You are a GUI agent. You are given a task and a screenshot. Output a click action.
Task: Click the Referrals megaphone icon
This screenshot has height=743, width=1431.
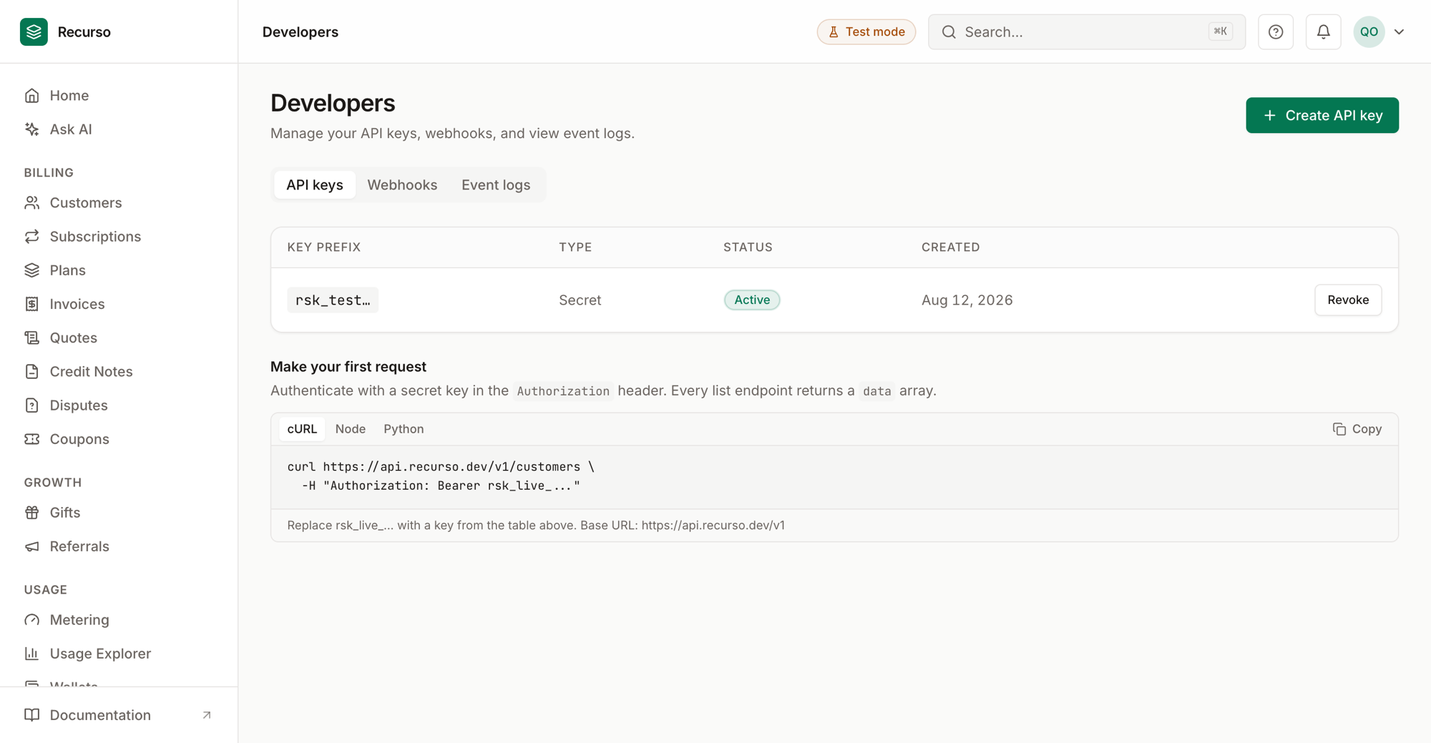pyautogui.click(x=31, y=546)
